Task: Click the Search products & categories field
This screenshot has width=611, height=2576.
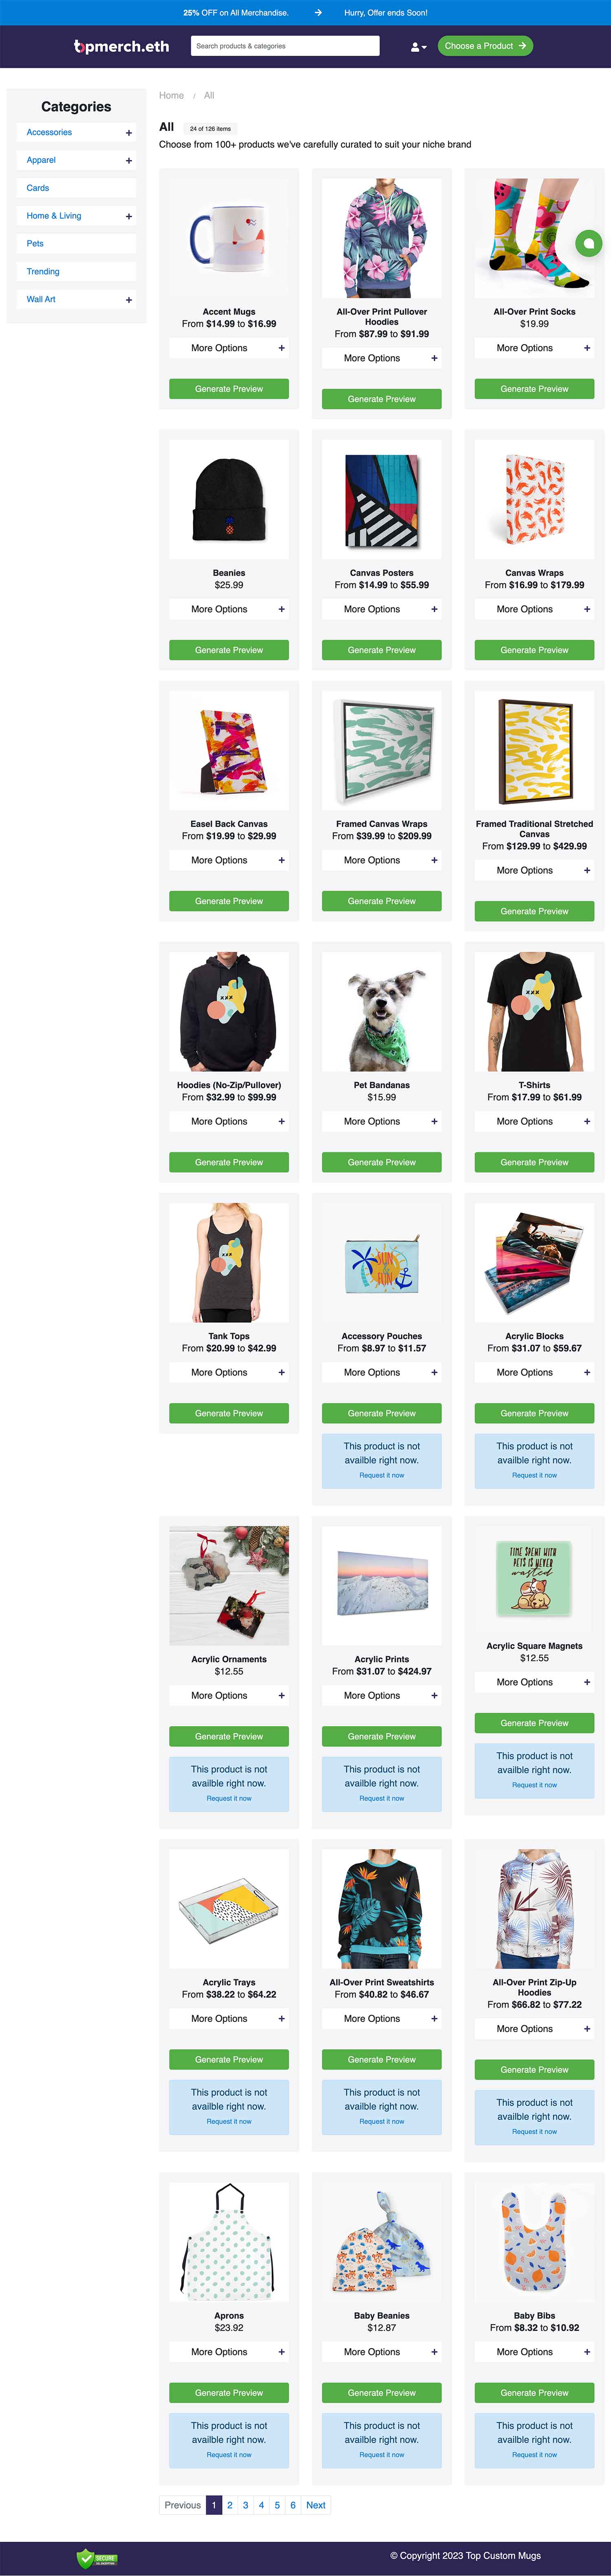Action: 285,46
